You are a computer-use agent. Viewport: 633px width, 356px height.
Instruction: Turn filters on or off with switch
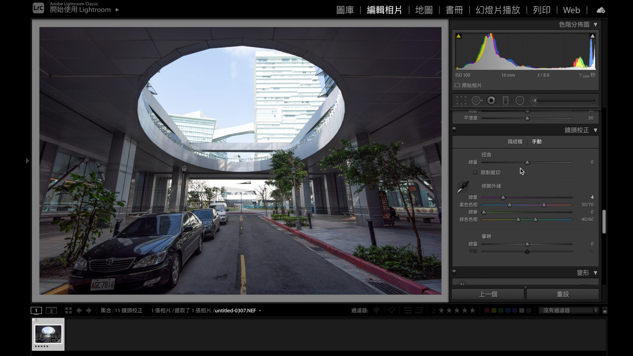pos(605,311)
